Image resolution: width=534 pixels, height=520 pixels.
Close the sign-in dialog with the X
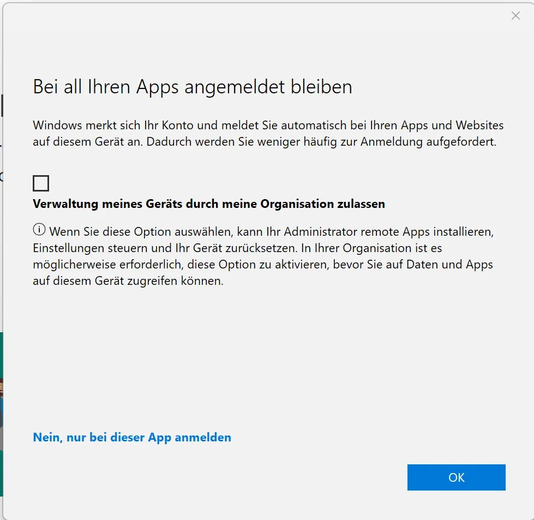pos(515,16)
